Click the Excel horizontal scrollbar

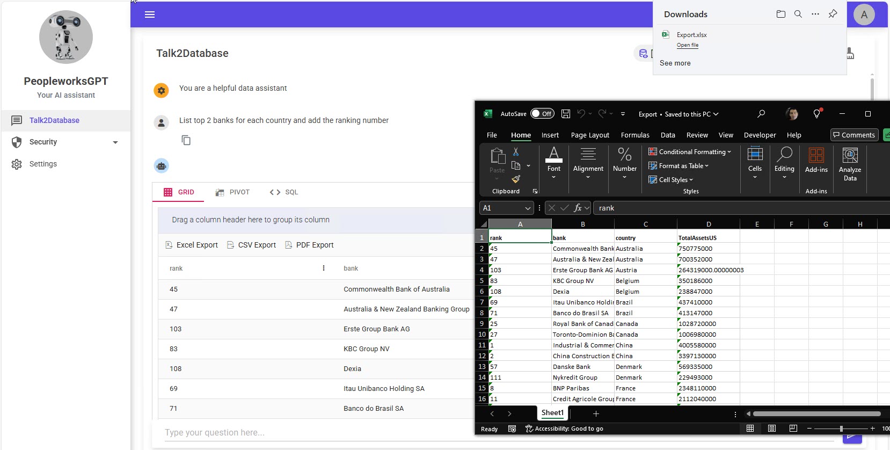(816, 414)
